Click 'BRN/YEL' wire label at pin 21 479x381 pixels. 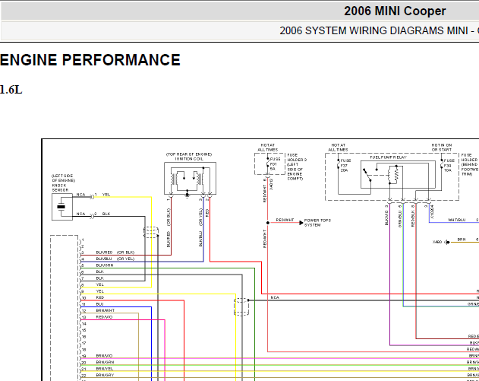pyautogui.click(x=105, y=369)
